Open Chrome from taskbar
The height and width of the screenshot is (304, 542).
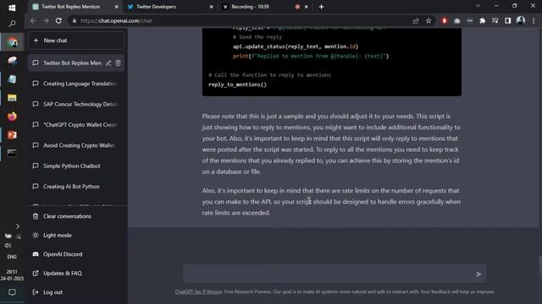(13, 42)
